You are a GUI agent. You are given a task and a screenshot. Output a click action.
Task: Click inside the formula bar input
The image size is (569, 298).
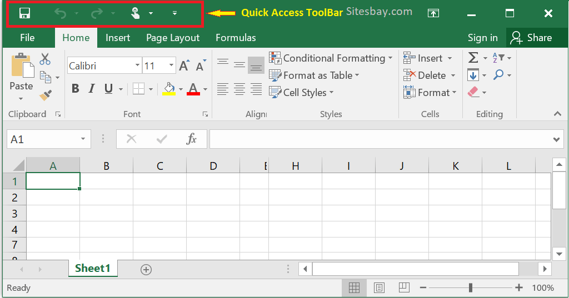380,139
